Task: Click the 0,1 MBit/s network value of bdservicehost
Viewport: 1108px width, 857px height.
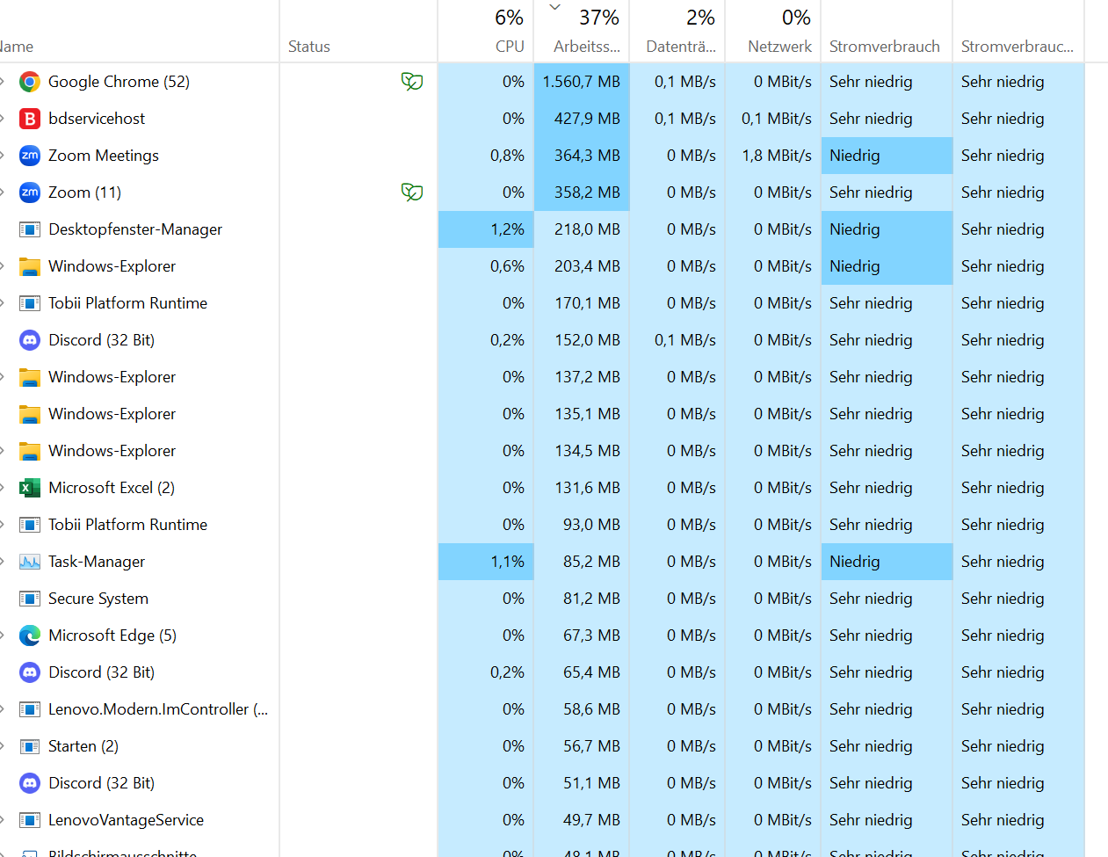Action: click(777, 119)
